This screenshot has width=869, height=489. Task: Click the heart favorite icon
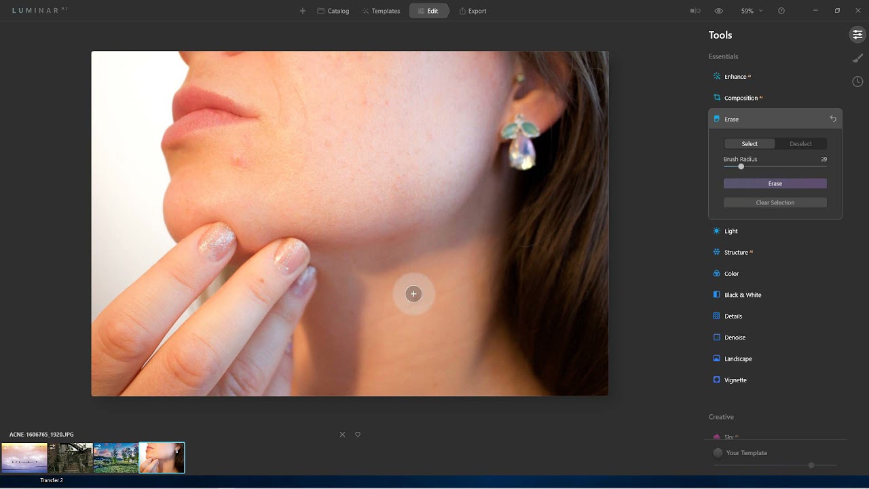click(x=358, y=435)
